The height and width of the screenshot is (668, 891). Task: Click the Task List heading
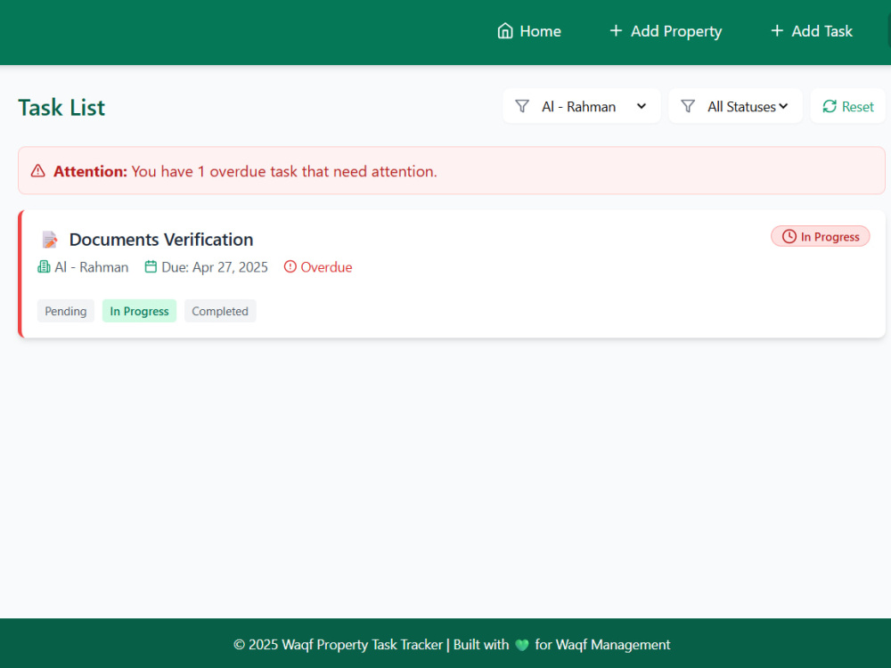click(x=61, y=108)
